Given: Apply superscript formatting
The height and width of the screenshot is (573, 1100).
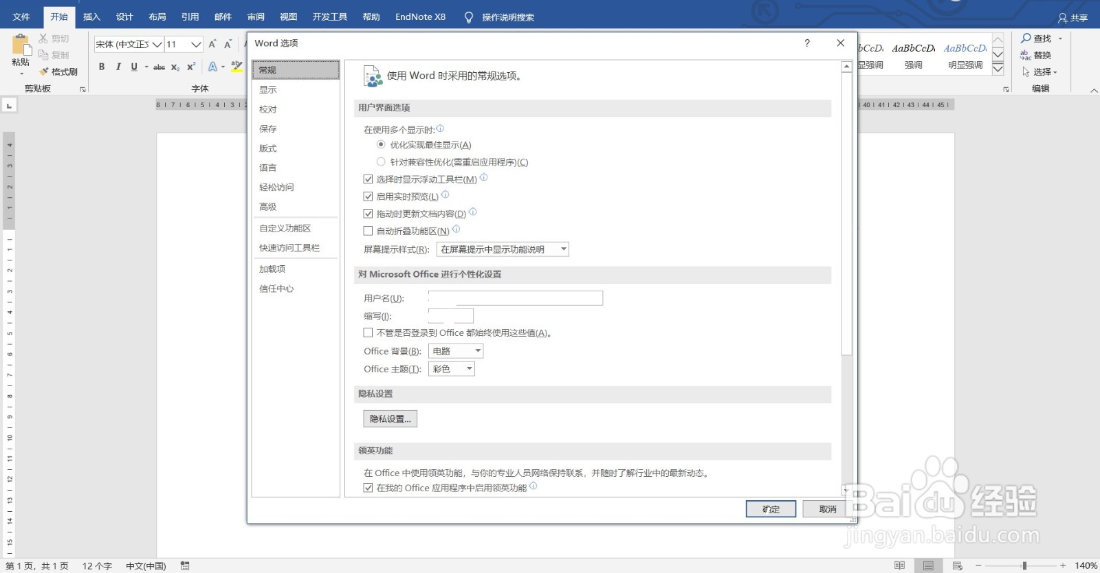Looking at the screenshot, I should (x=191, y=67).
